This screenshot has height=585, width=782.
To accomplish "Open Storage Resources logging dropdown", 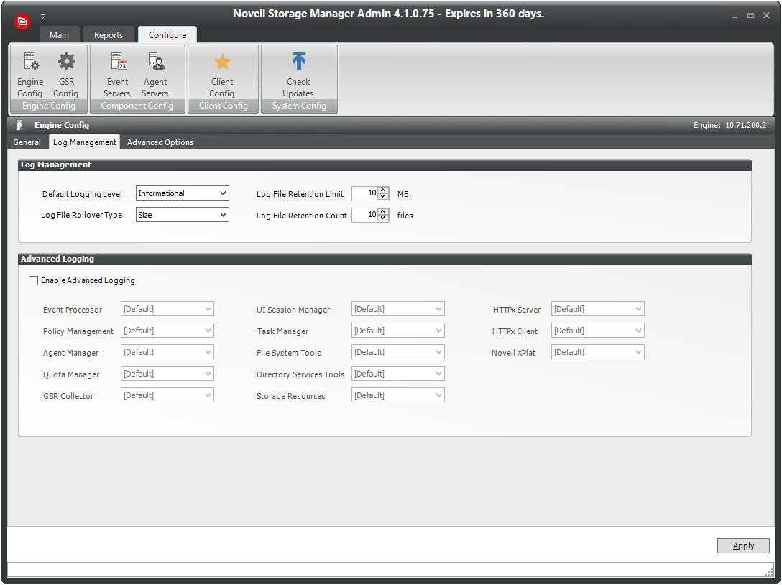I will 398,395.
